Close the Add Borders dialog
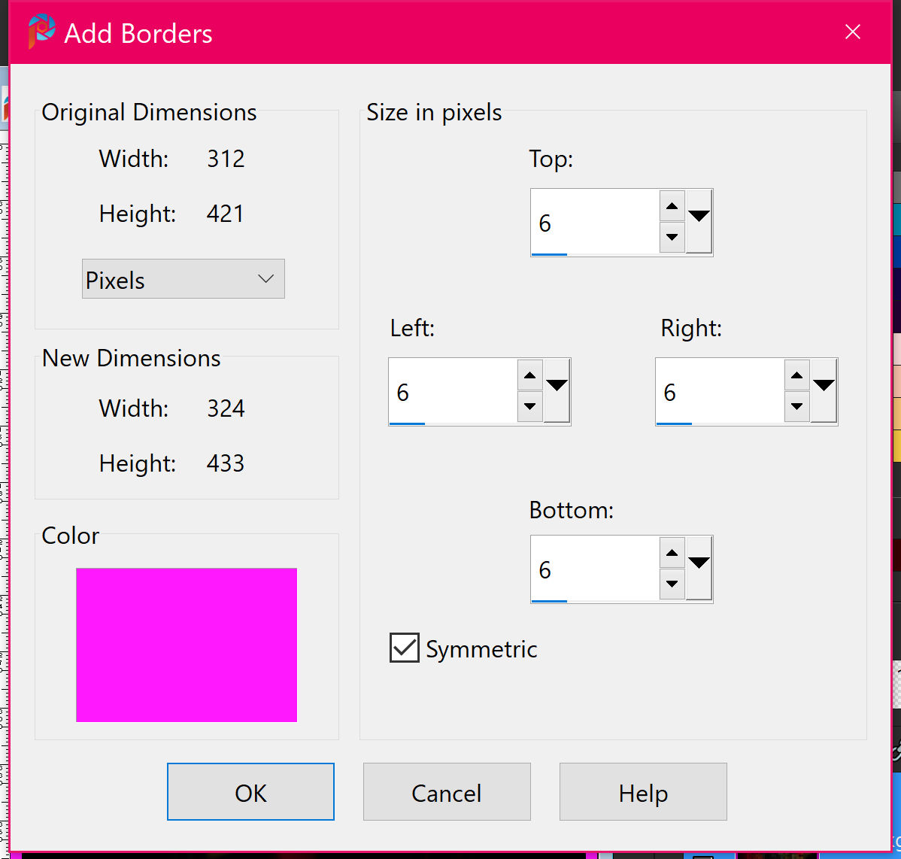Viewport: 901px width, 859px height. (x=852, y=32)
